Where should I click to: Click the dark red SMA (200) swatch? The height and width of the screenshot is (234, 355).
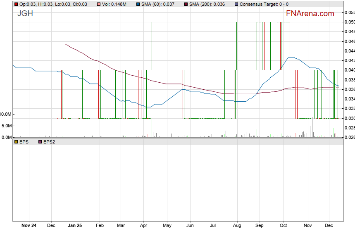186,4
